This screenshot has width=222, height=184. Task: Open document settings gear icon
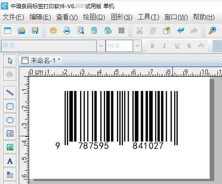53,30
